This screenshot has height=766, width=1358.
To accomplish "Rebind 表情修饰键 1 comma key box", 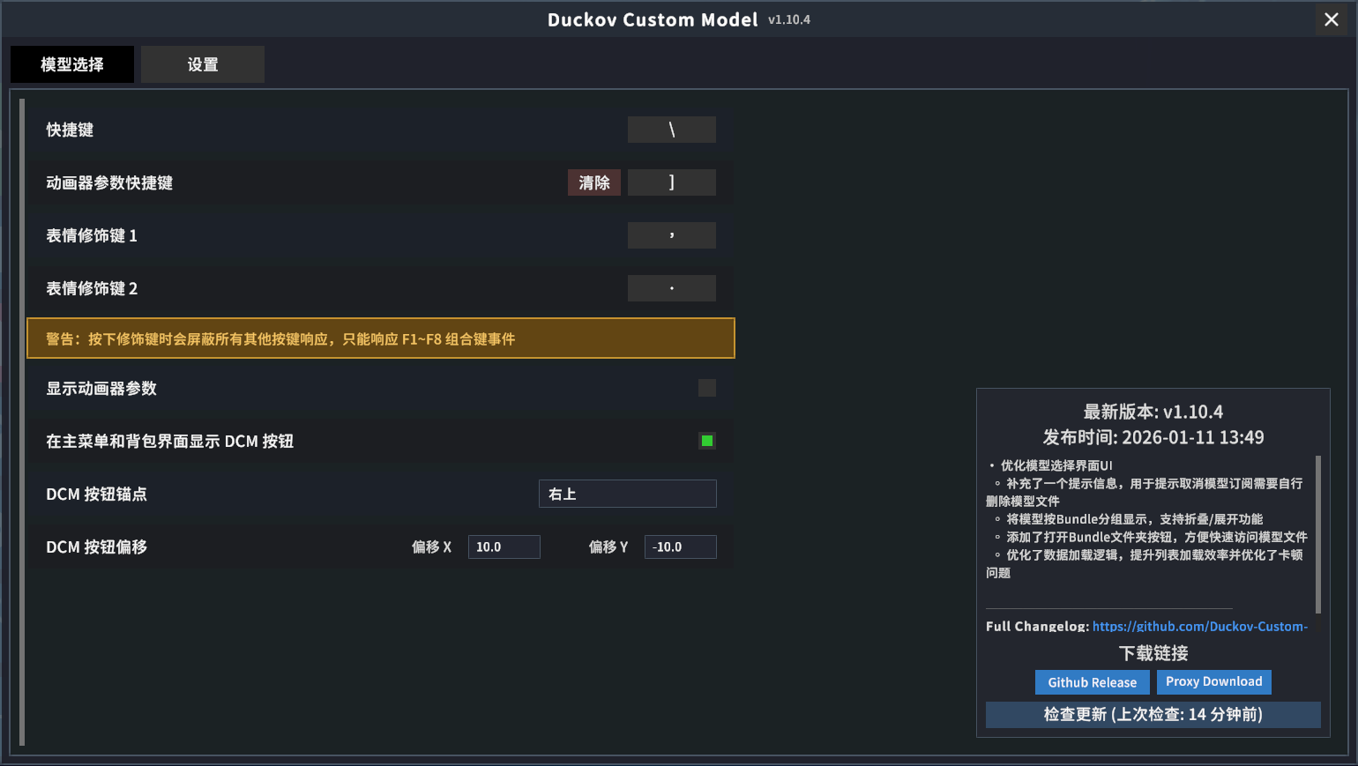I will click(671, 235).
